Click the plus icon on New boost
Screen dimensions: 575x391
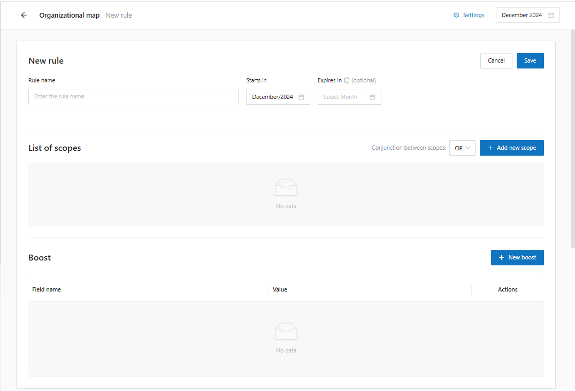click(x=501, y=258)
